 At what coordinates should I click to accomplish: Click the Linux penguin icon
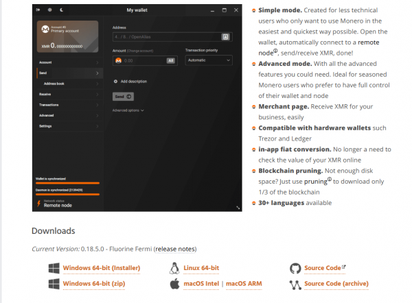[x=174, y=268]
